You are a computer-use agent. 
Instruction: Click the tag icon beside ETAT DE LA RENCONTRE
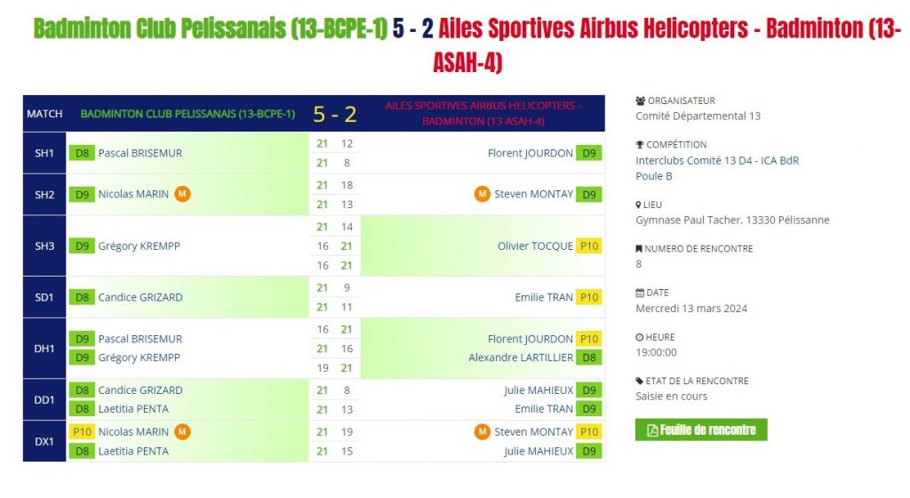[x=640, y=382]
